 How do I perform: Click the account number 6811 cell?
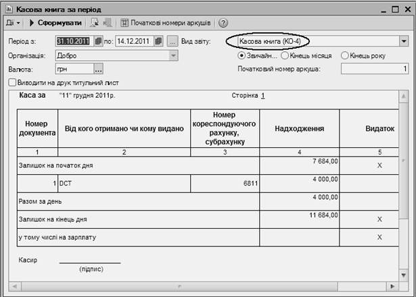[x=225, y=184]
